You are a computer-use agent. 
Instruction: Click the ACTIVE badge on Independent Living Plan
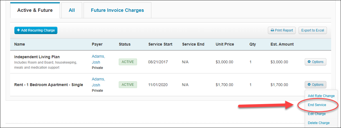(x=128, y=62)
